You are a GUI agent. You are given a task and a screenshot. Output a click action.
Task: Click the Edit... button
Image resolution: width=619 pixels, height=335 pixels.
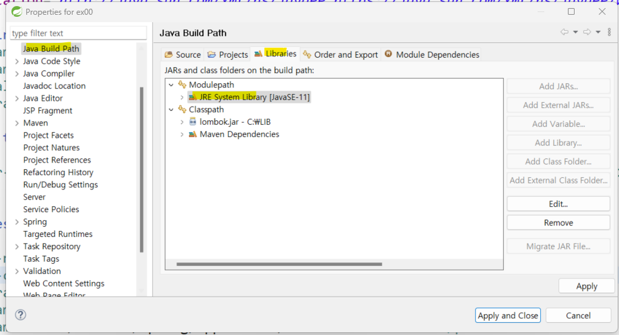click(558, 204)
